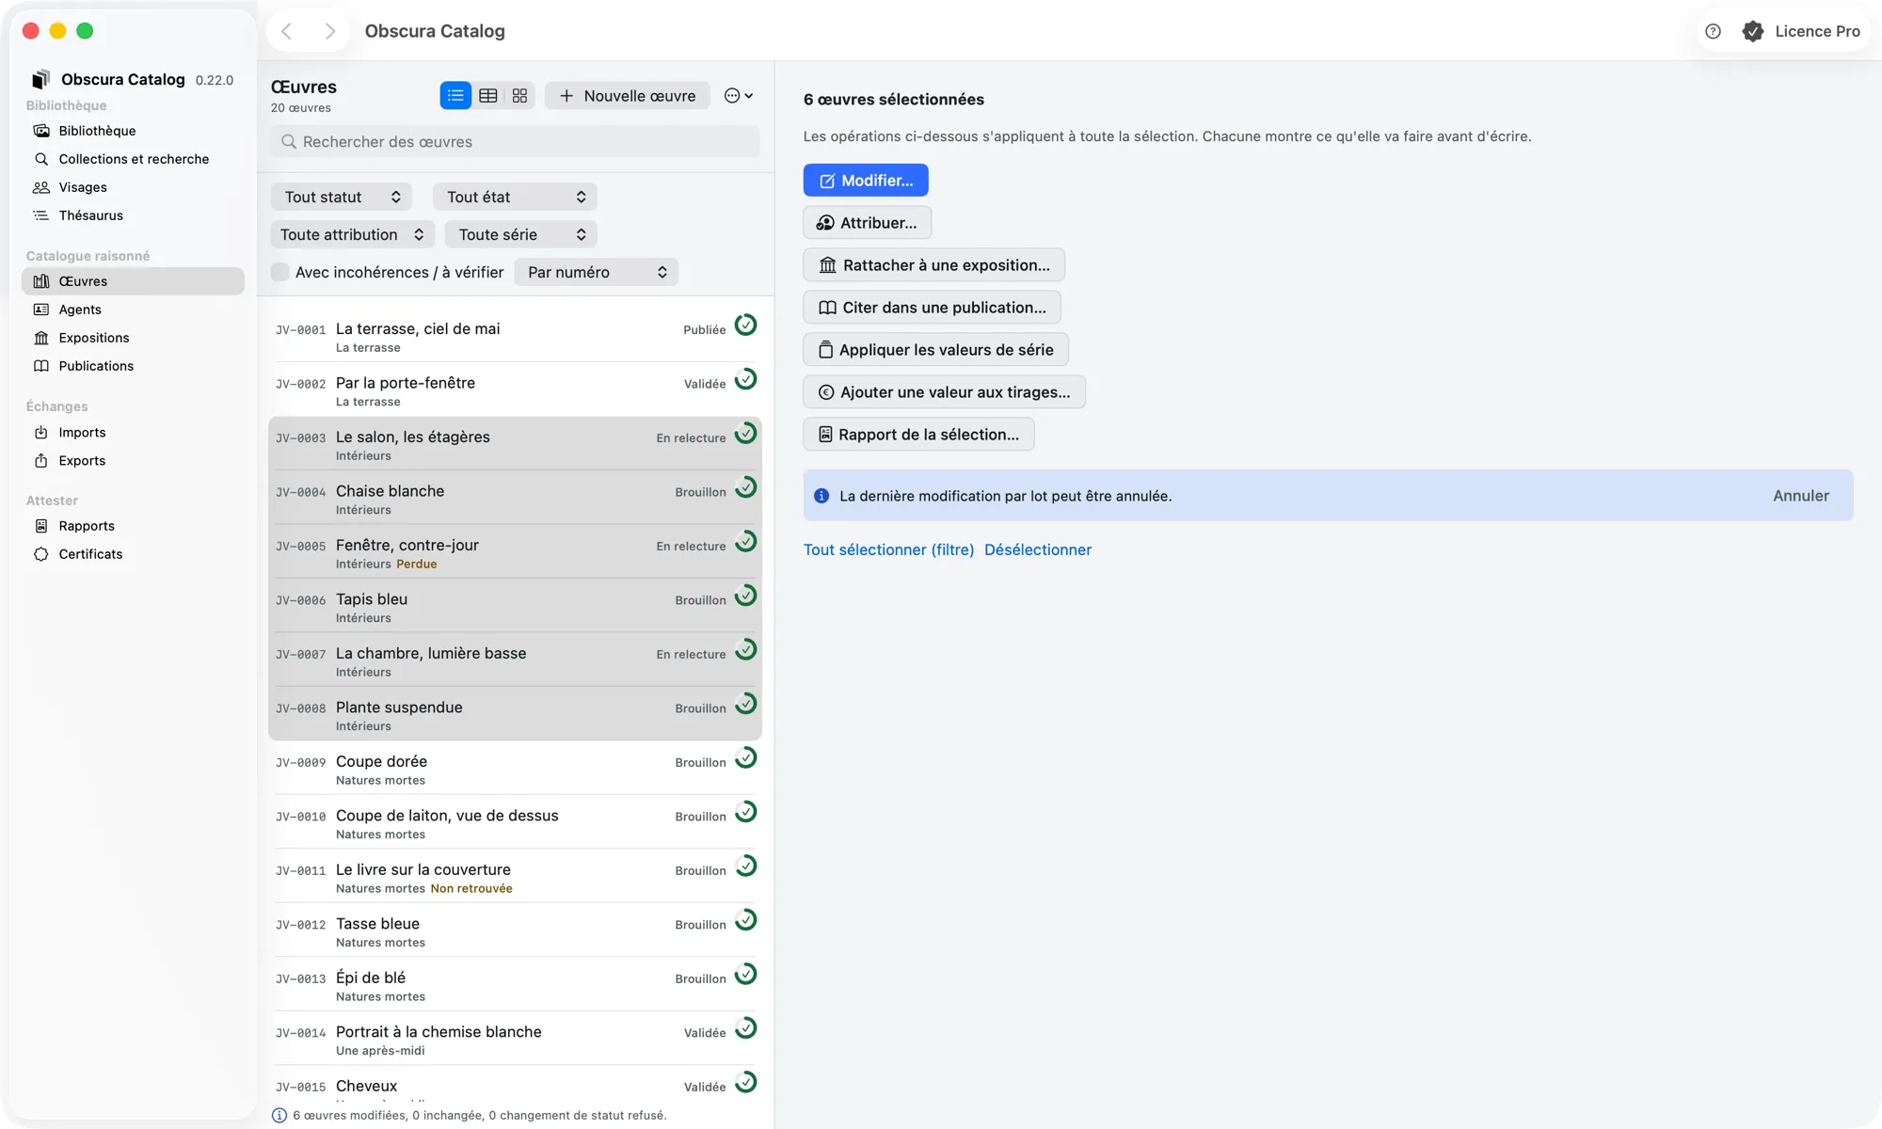Open the Toute attribution filter
1882x1129 pixels.
[x=353, y=234]
